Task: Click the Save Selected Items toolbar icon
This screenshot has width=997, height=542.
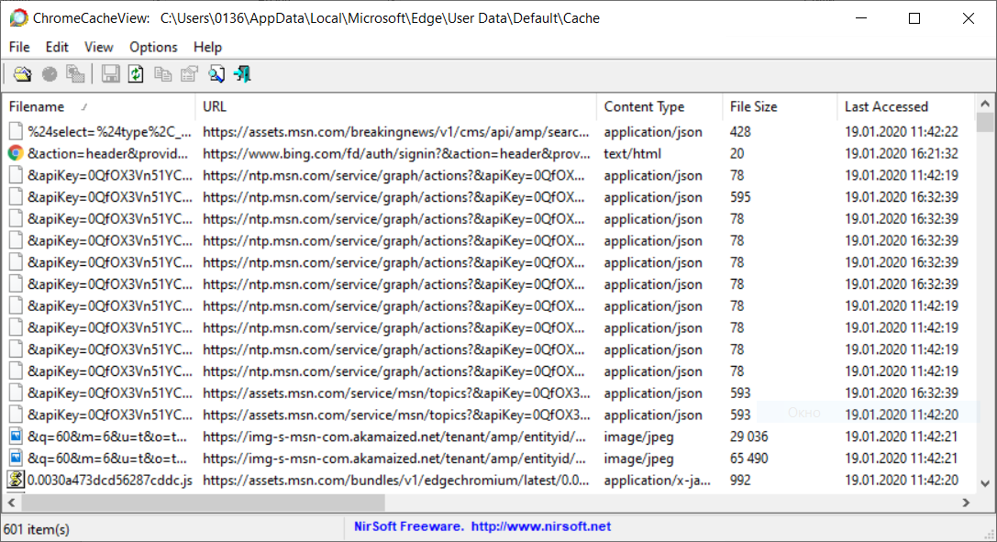Action: pos(111,73)
